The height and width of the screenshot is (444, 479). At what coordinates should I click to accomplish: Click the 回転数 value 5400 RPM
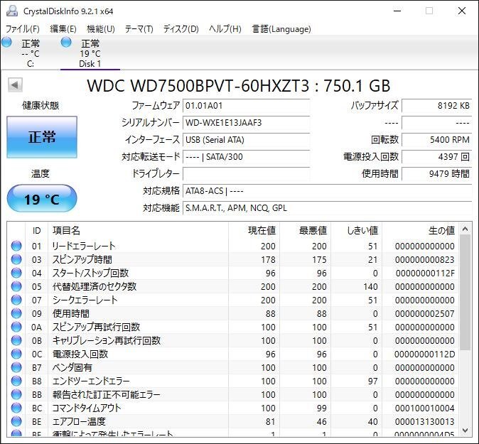[x=437, y=140]
